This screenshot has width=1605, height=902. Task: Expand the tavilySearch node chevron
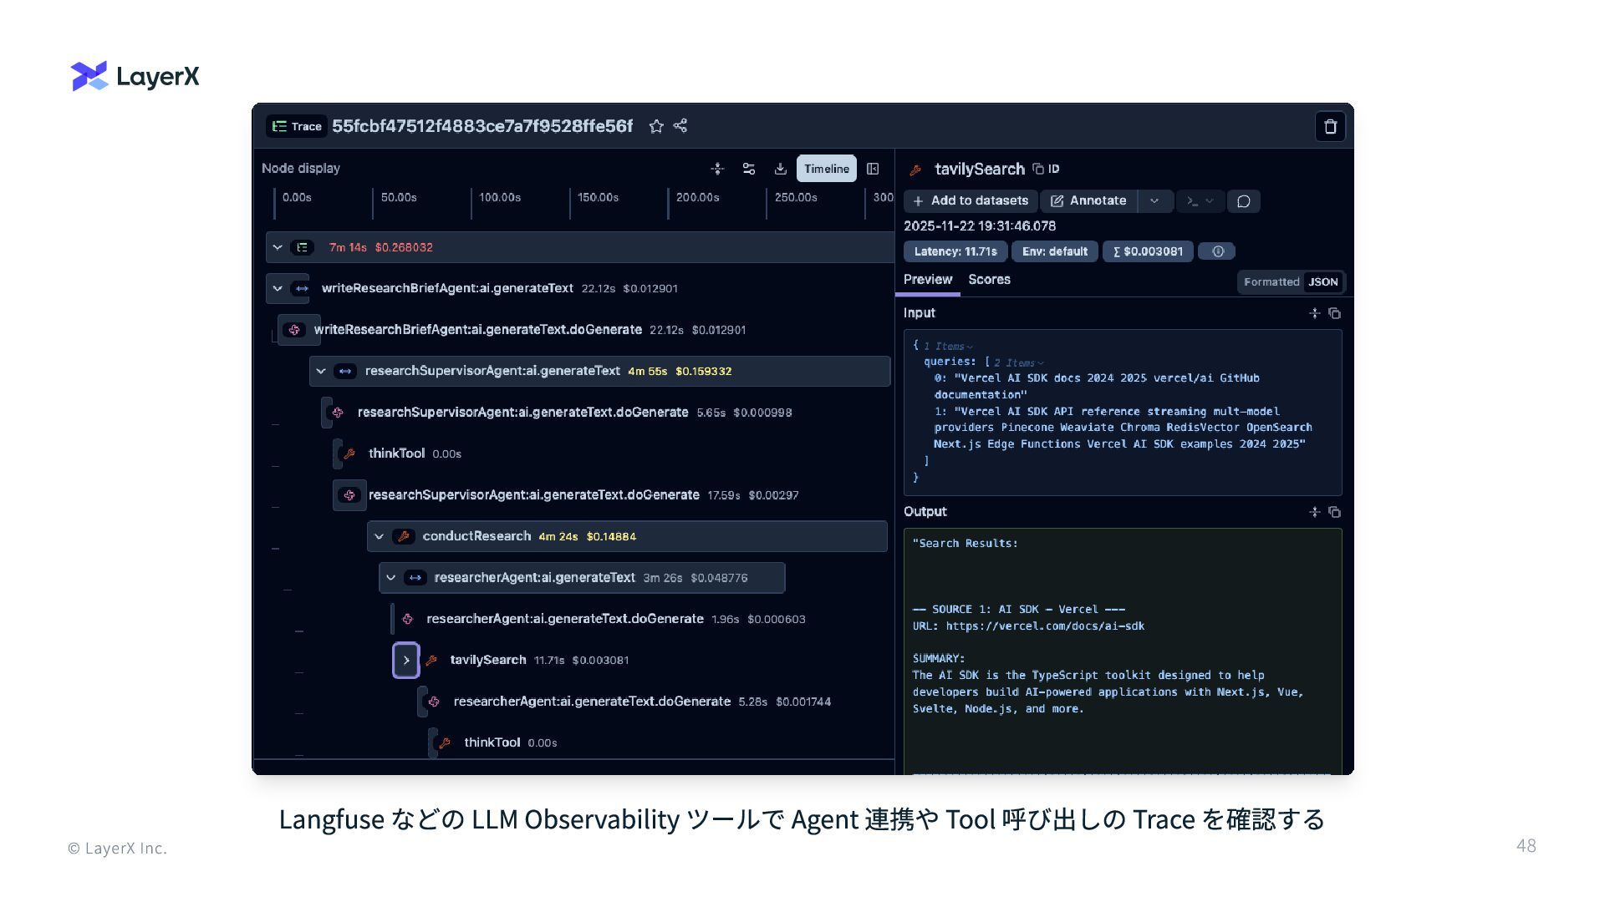click(x=406, y=661)
